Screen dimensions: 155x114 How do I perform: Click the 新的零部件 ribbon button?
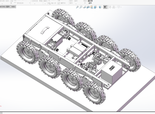(x=90, y=2)
